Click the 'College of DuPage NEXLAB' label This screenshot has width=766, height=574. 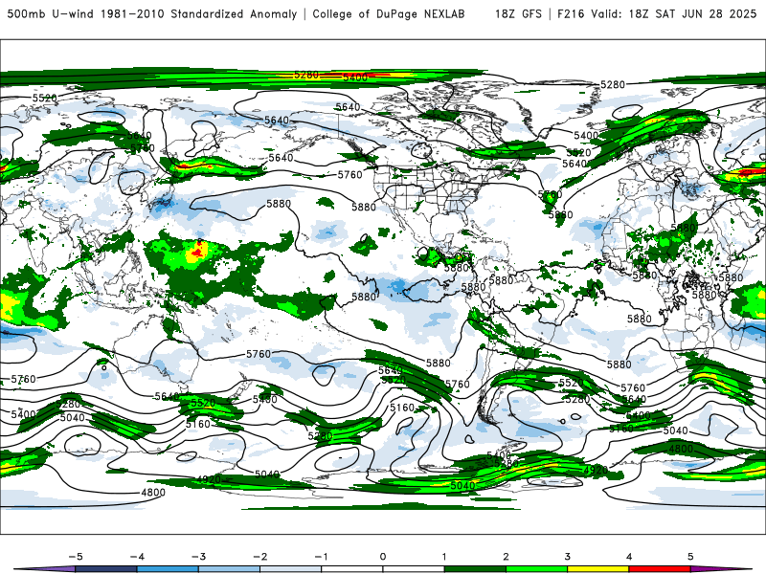click(x=389, y=13)
